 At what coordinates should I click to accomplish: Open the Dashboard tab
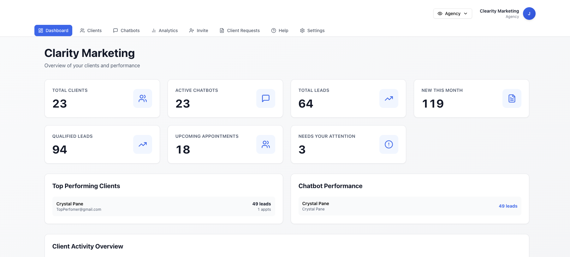pos(53,31)
